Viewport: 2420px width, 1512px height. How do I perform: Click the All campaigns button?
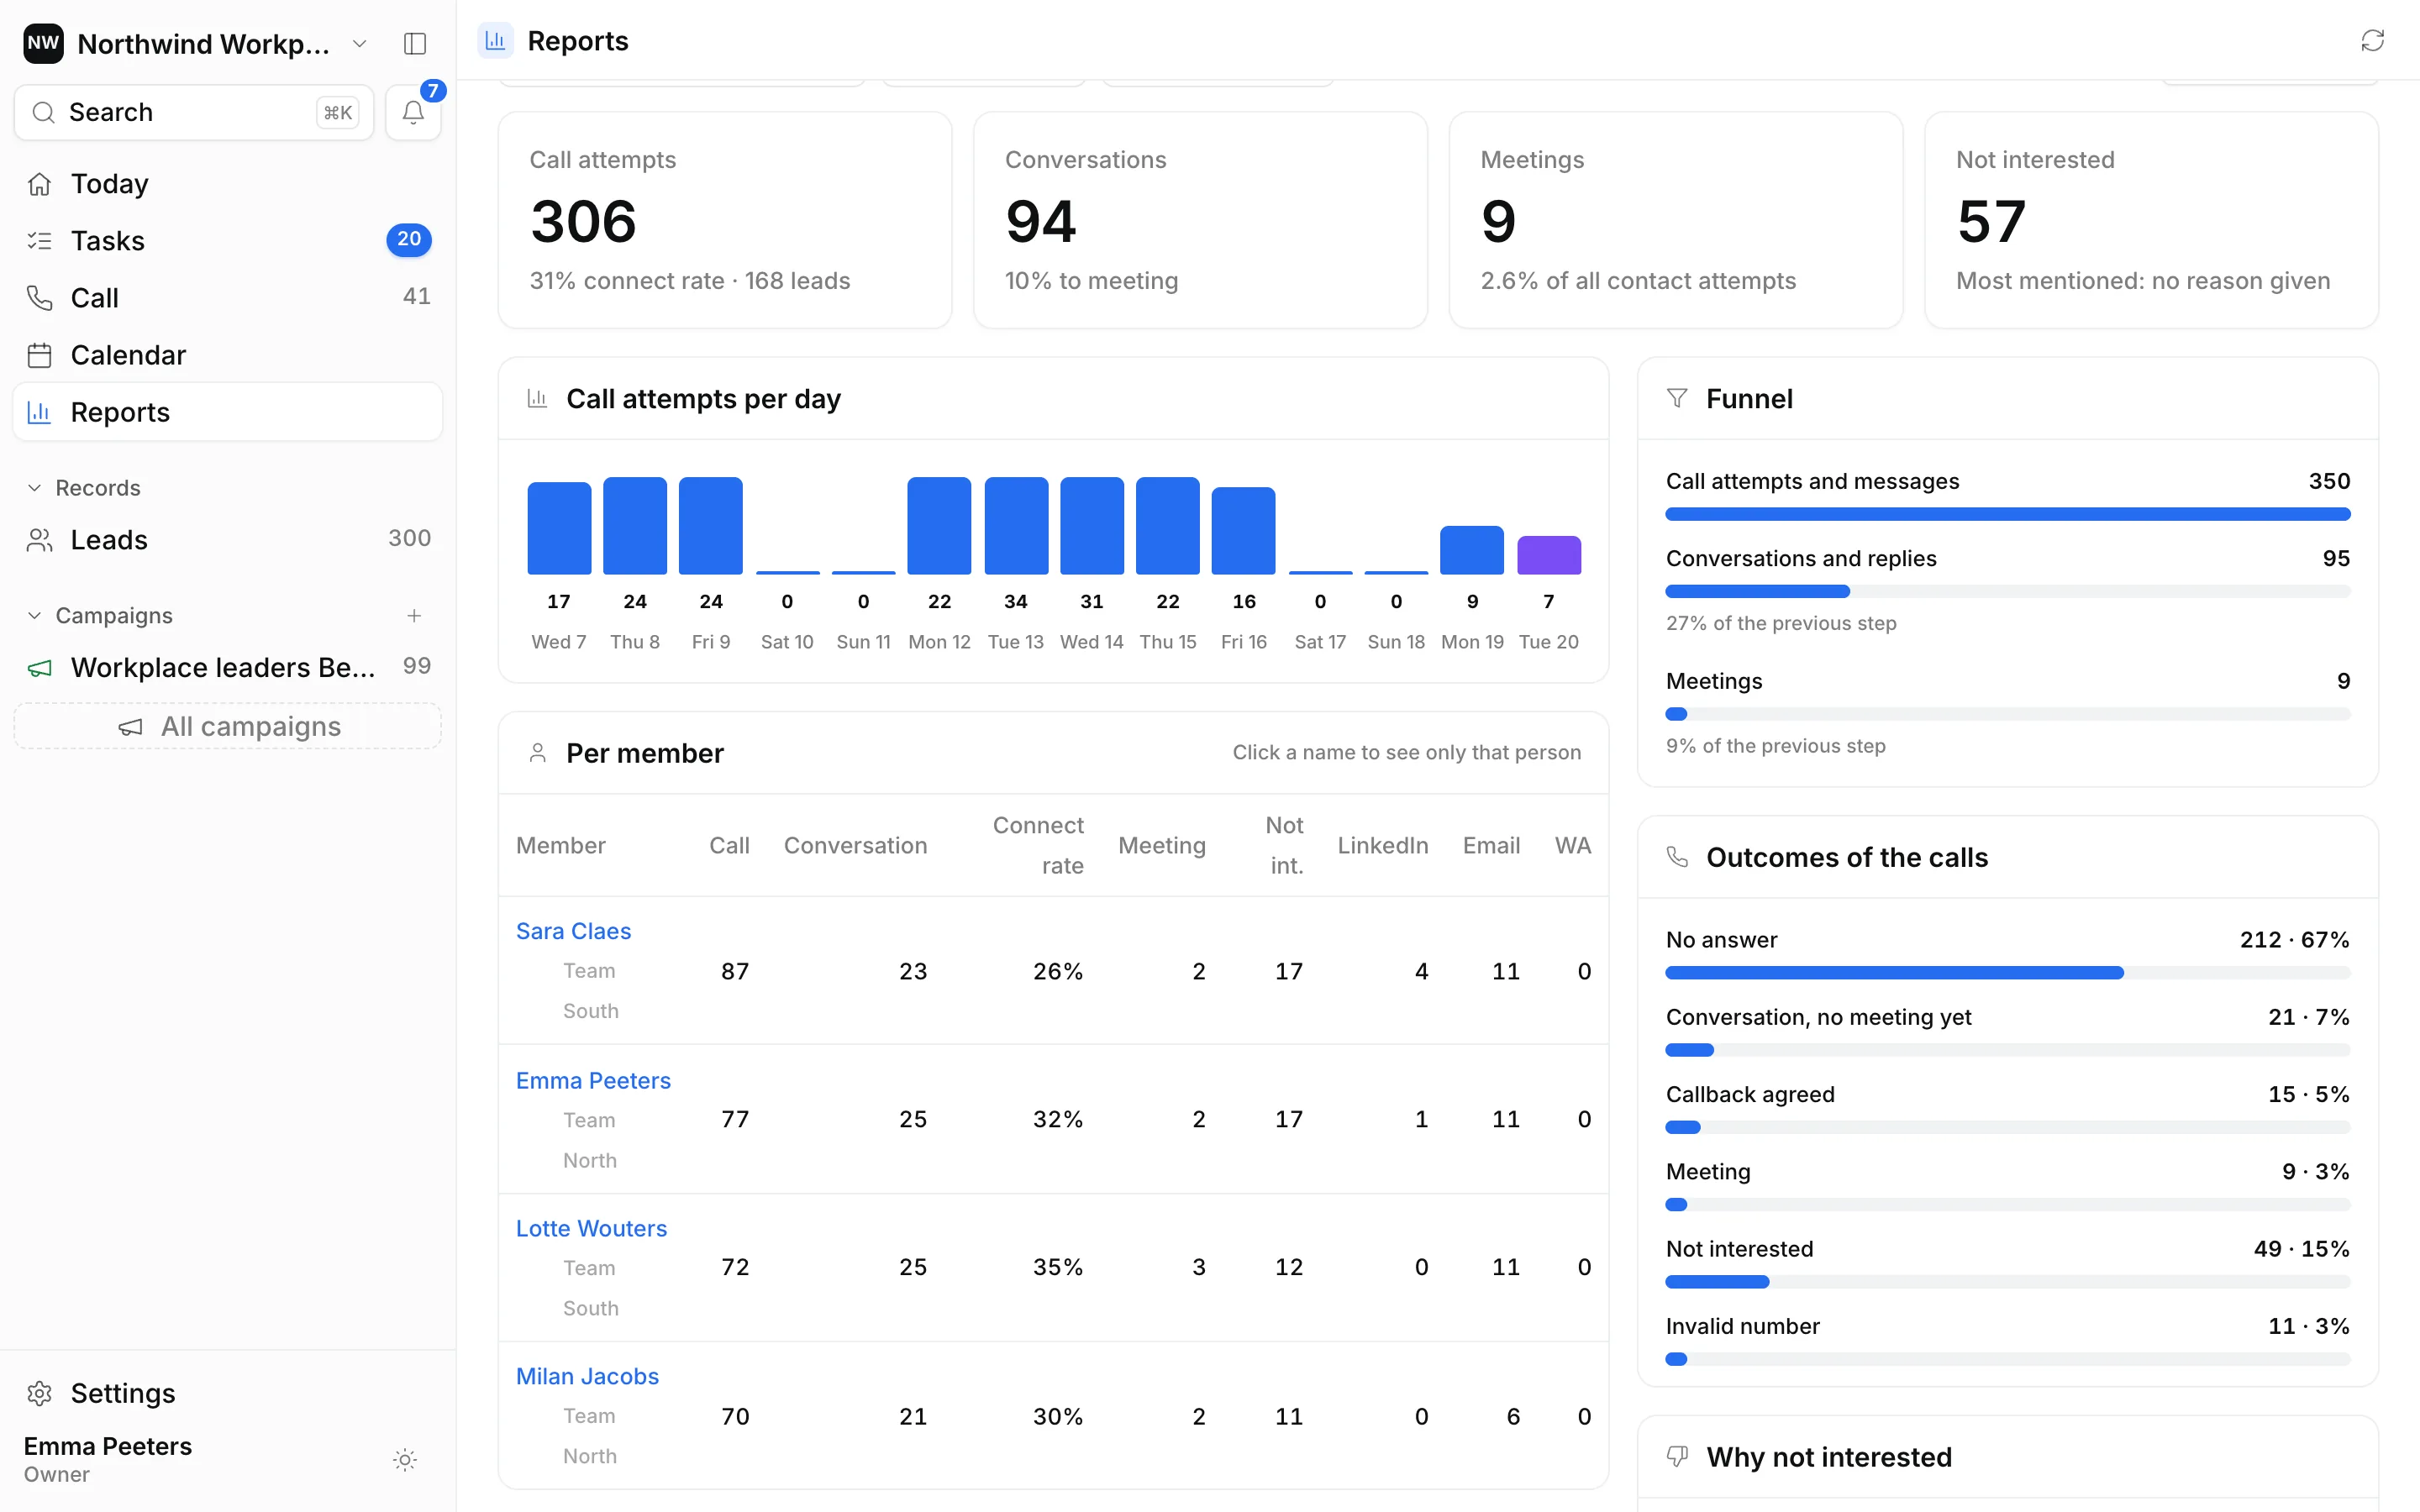[228, 726]
